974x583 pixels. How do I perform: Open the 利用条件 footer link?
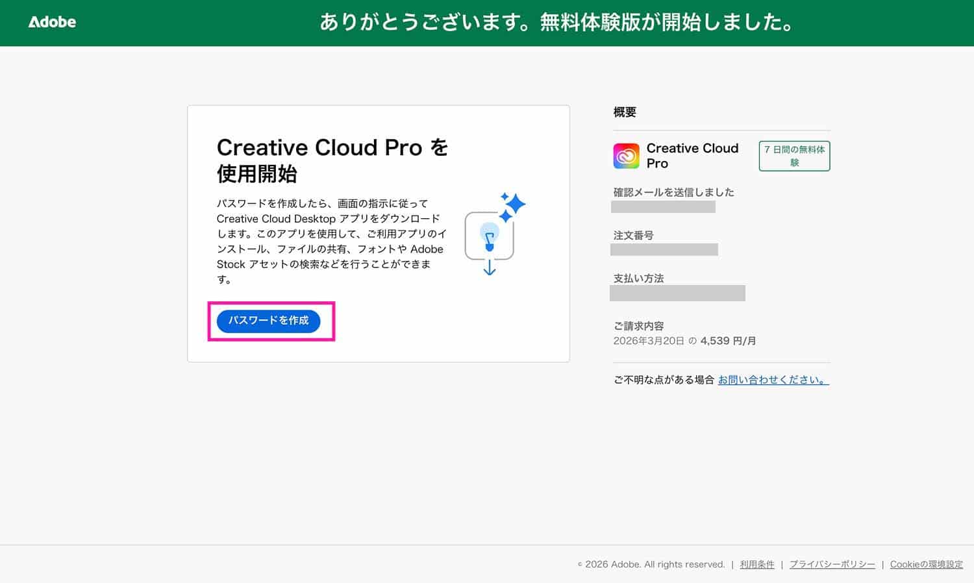(757, 564)
